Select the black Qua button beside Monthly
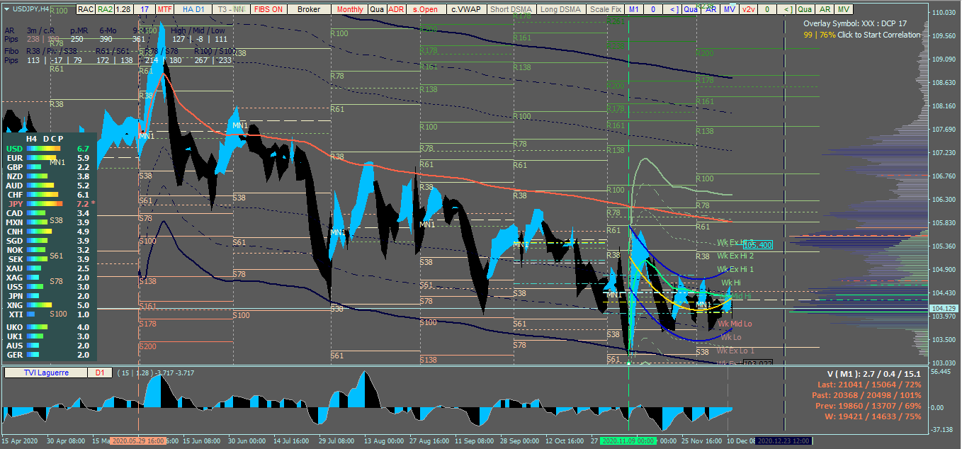 coord(377,9)
